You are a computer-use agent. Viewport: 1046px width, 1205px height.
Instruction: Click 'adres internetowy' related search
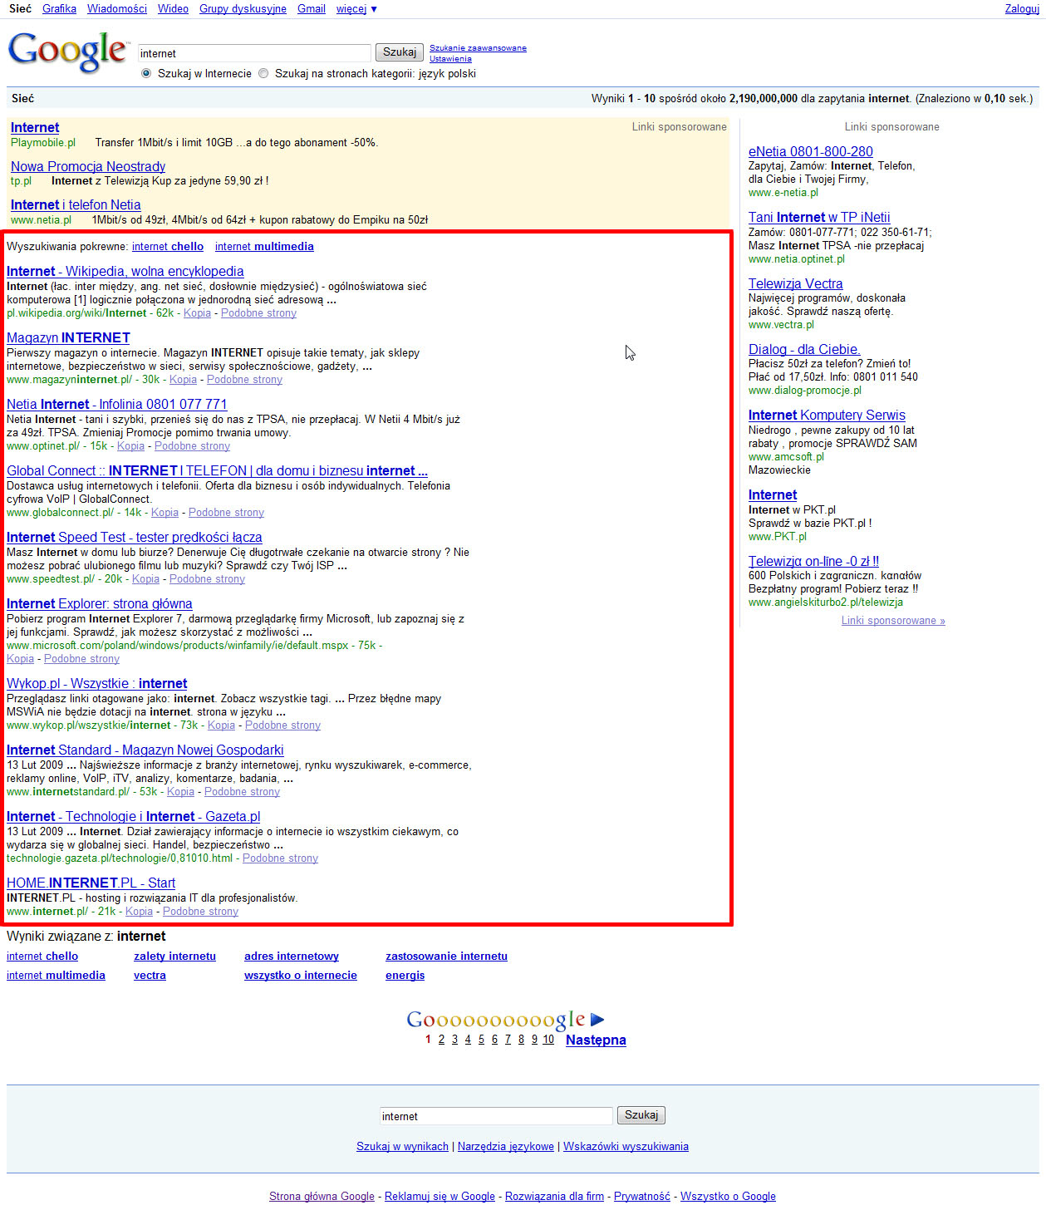click(x=292, y=956)
